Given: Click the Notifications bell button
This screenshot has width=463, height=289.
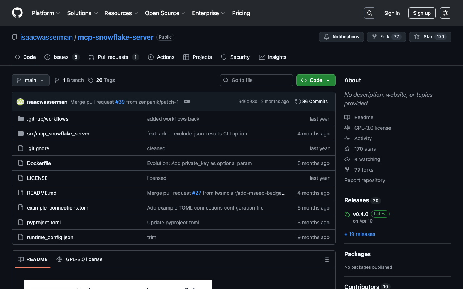Looking at the screenshot, I should pos(341,37).
